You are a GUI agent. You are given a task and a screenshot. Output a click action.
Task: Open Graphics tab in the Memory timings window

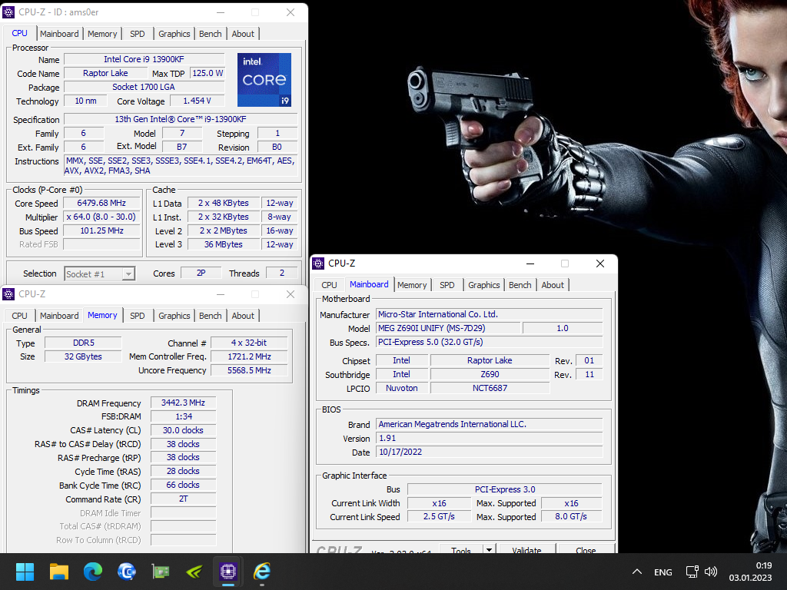(174, 316)
